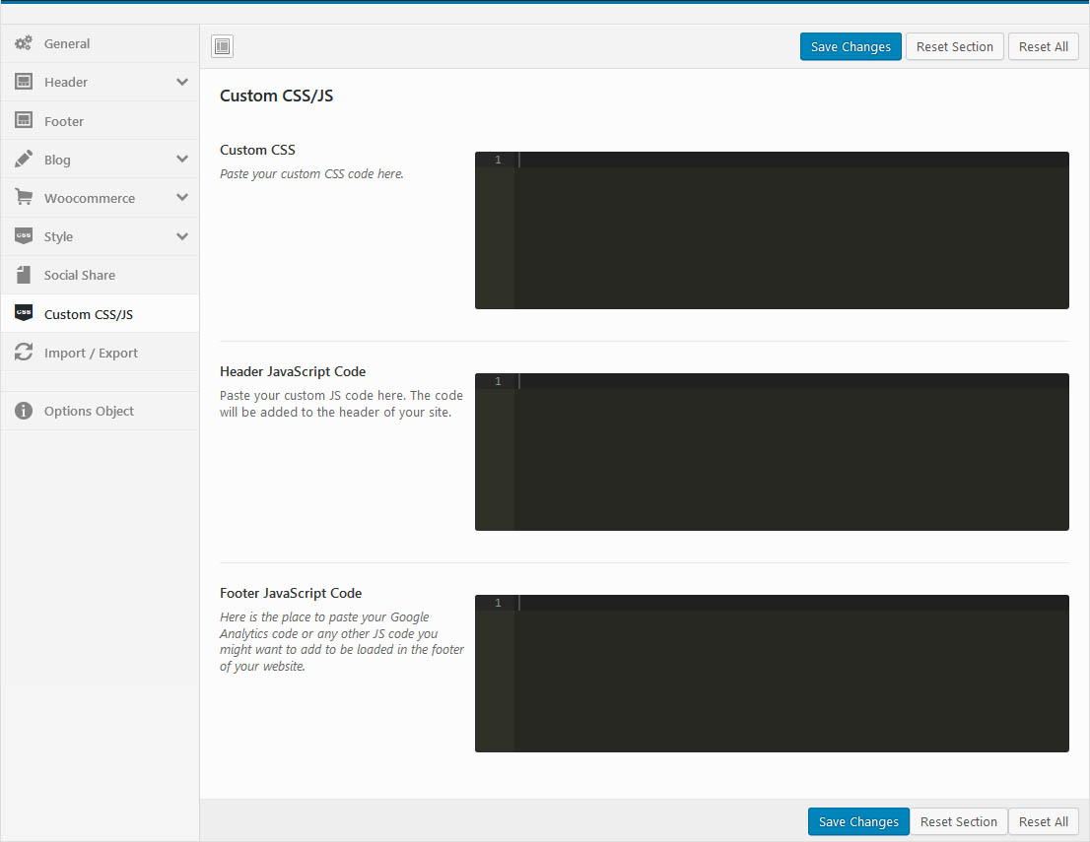The image size is (1090, 842).
Task: Select the Custom CSS/JS menu item
Action: [100, 314]
